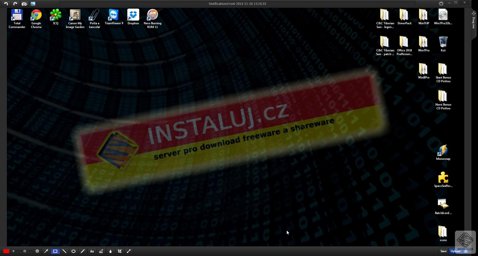
Task: Click the Dropbox desktop icon
Action: coord(133,17)
